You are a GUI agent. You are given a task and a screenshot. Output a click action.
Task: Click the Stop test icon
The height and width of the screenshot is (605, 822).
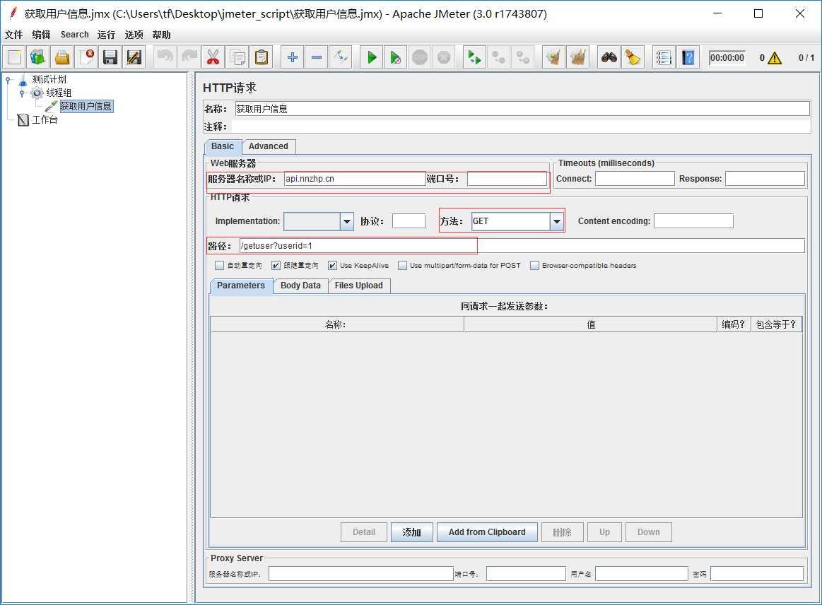[x=419, y=57]
